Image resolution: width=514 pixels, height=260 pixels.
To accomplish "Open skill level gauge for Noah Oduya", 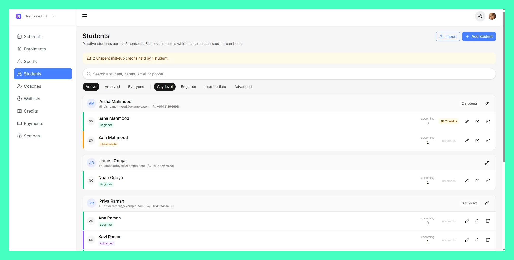I will 477,181.
